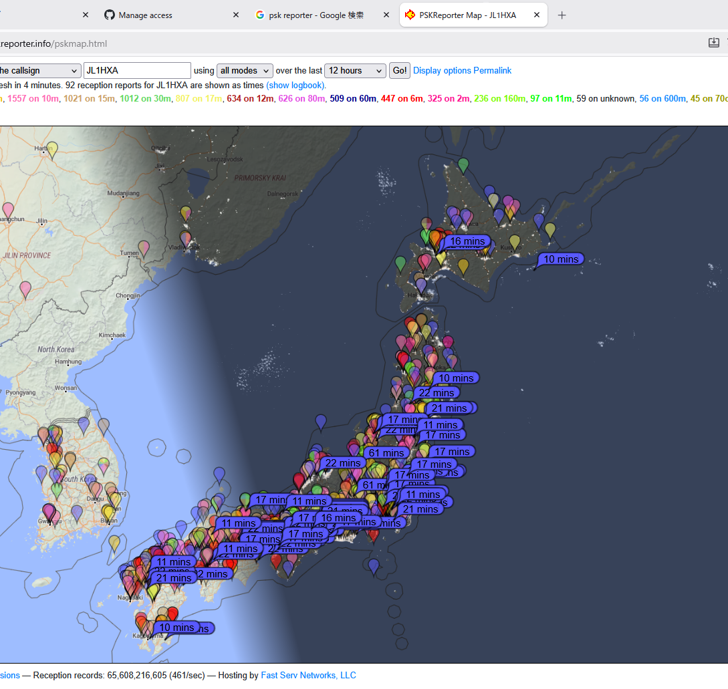
Task: Open the browser downloads icon
Action: click(x=713, y=43)
